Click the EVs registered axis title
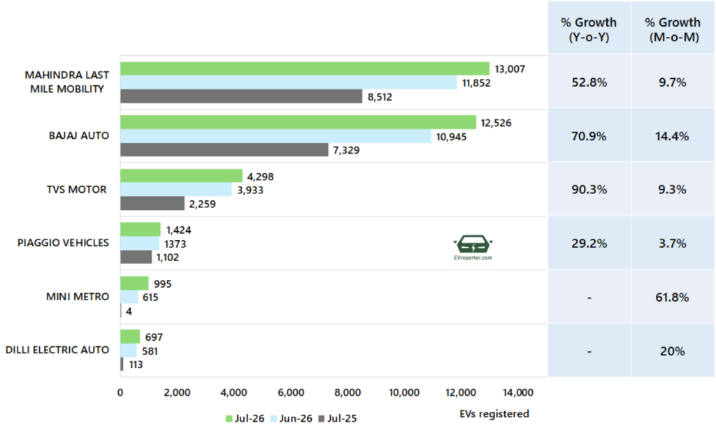The width and height of the screenshot is (716, 428). [x=494, y=413]
